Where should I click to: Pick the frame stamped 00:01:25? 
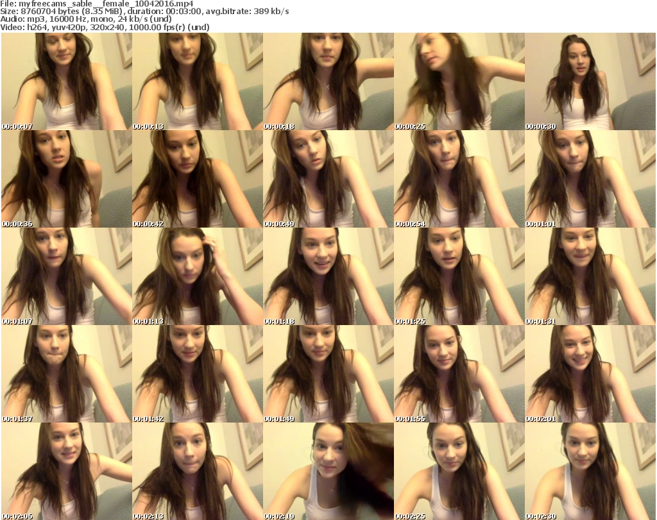459,276
